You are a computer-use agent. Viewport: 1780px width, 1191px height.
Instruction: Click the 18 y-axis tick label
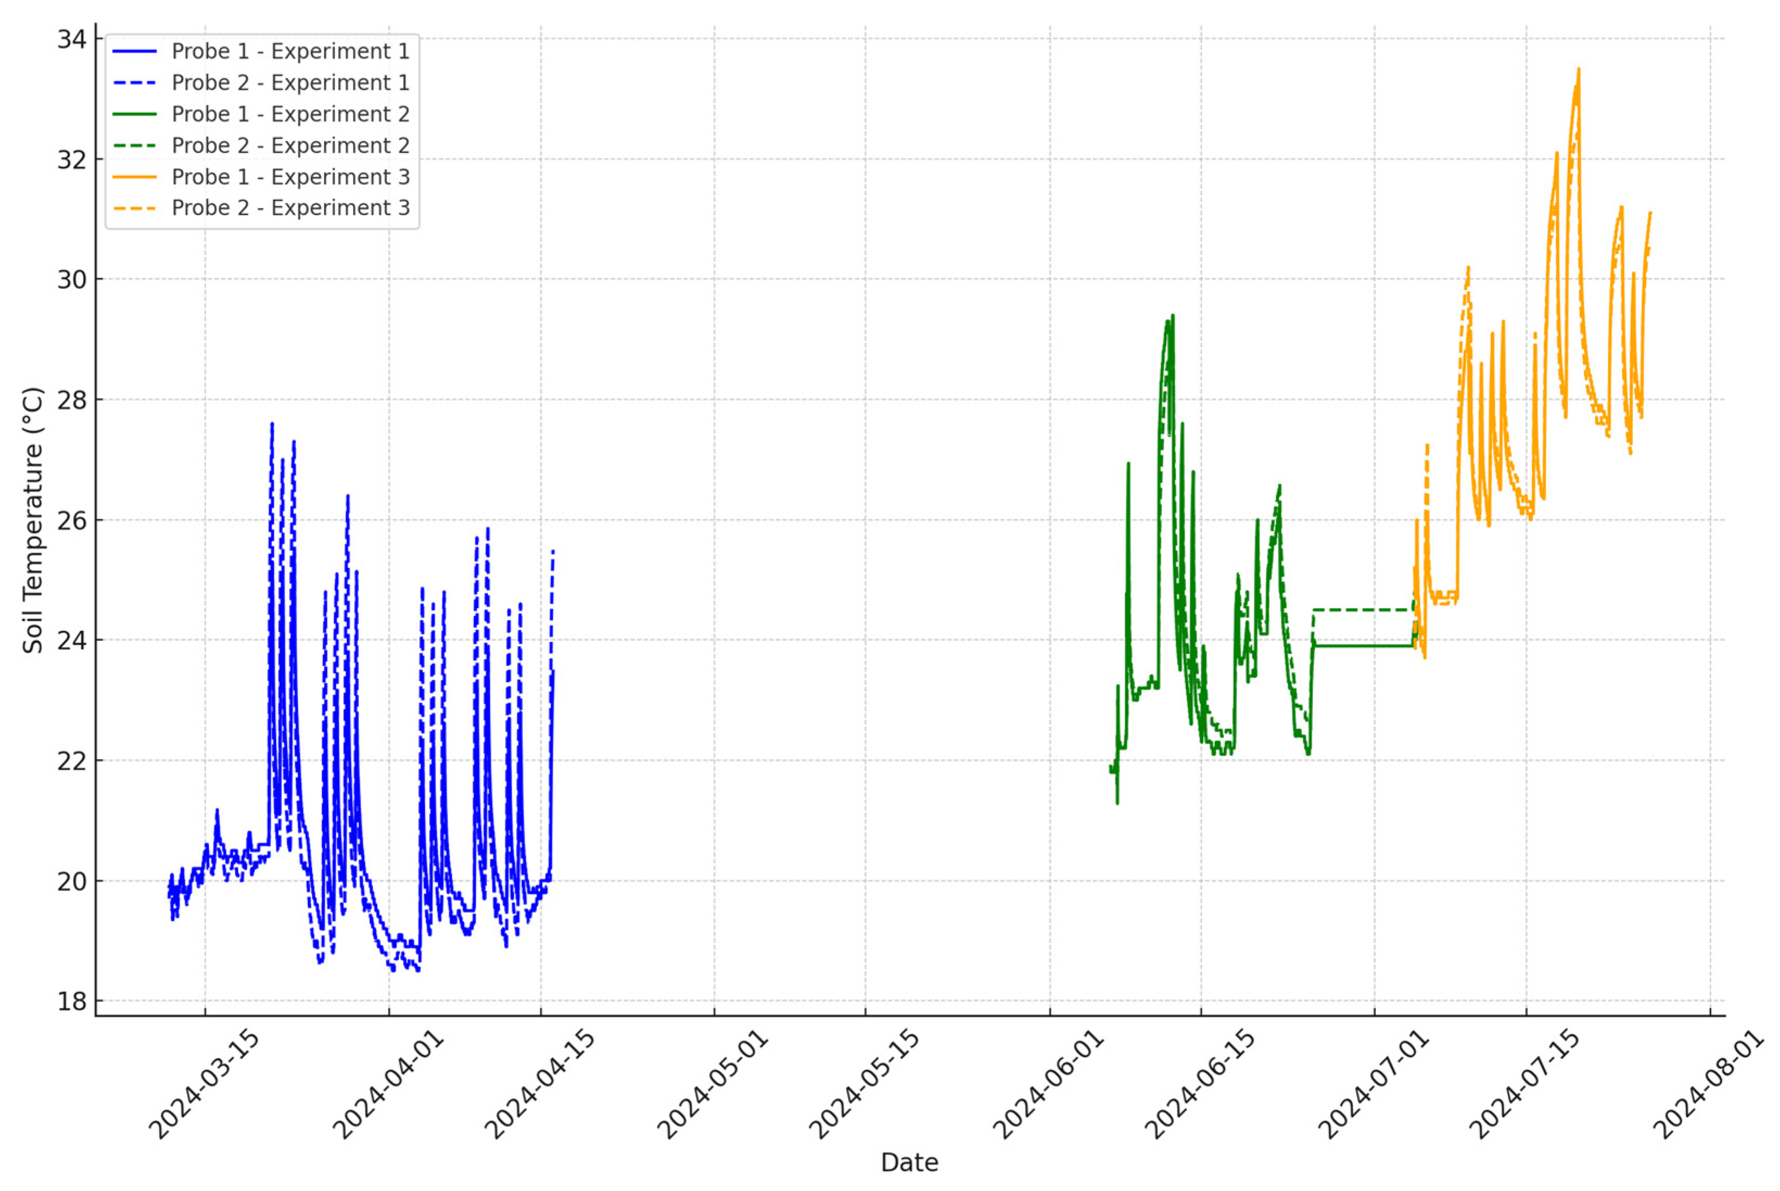click(72, 1001)
